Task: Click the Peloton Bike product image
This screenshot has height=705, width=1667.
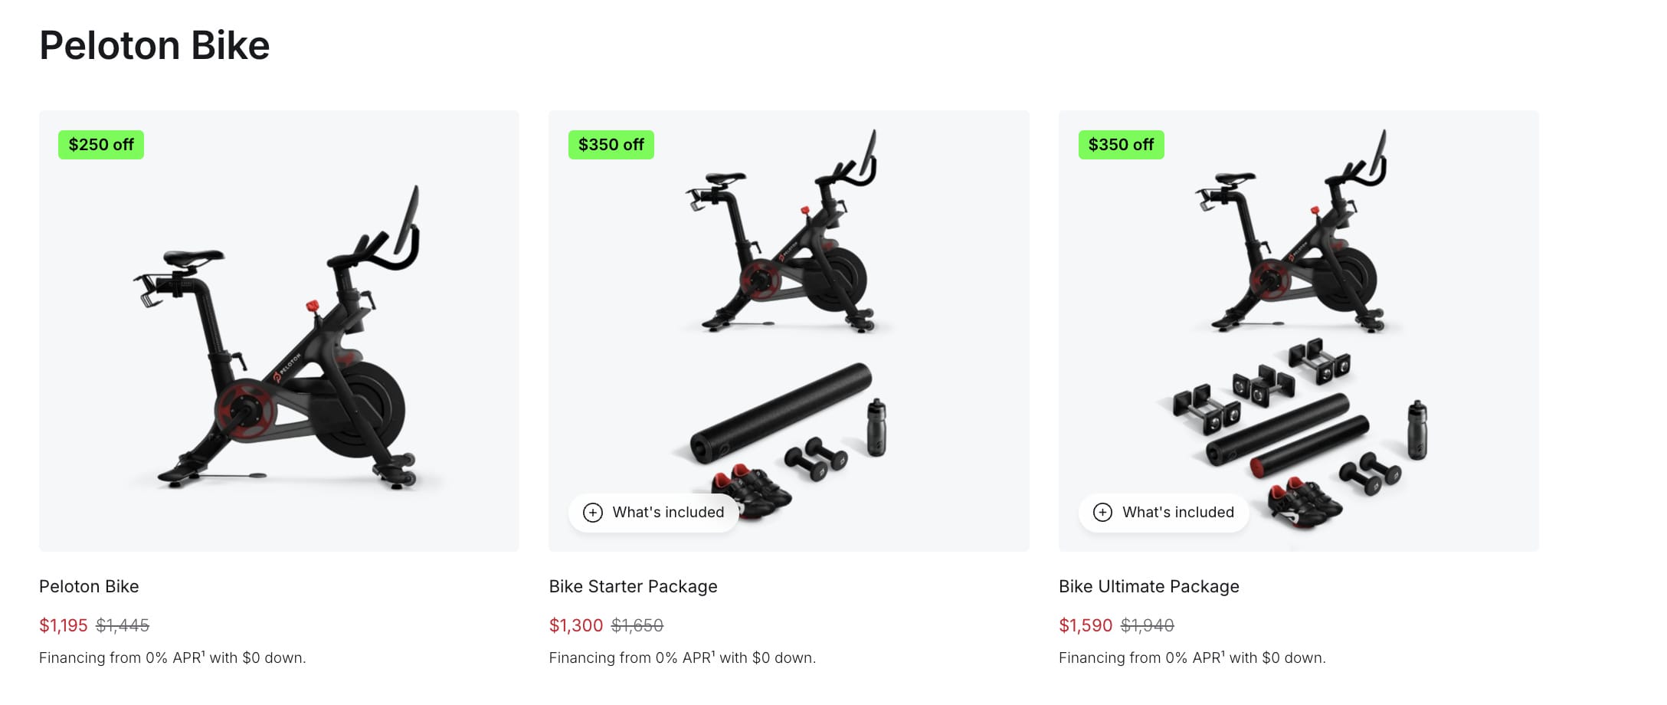Action: [x=280, y=330]
